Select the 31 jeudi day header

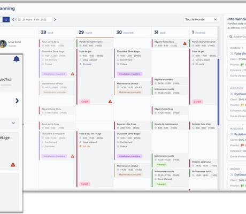pyautogui.click(x=160, y=32)
